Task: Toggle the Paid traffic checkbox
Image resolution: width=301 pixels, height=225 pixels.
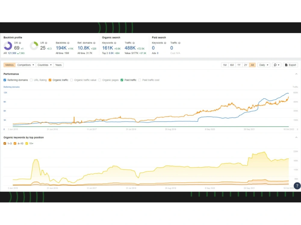Action: pyautogui.click(x=122, y=80)
